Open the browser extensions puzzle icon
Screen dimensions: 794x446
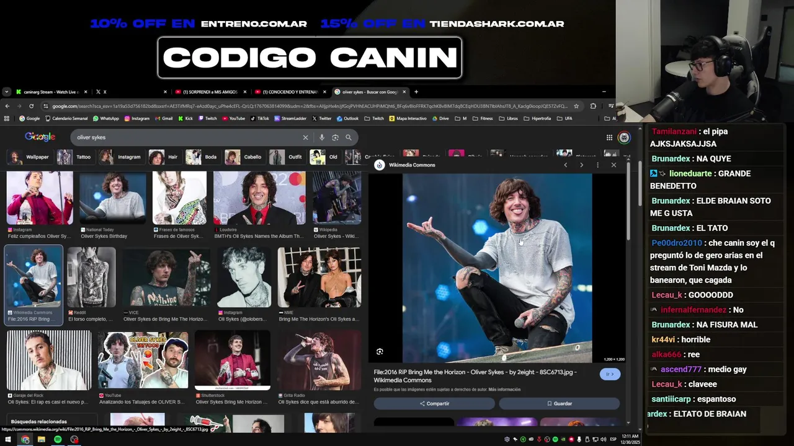pyautogui.click(x=593, y=106)
